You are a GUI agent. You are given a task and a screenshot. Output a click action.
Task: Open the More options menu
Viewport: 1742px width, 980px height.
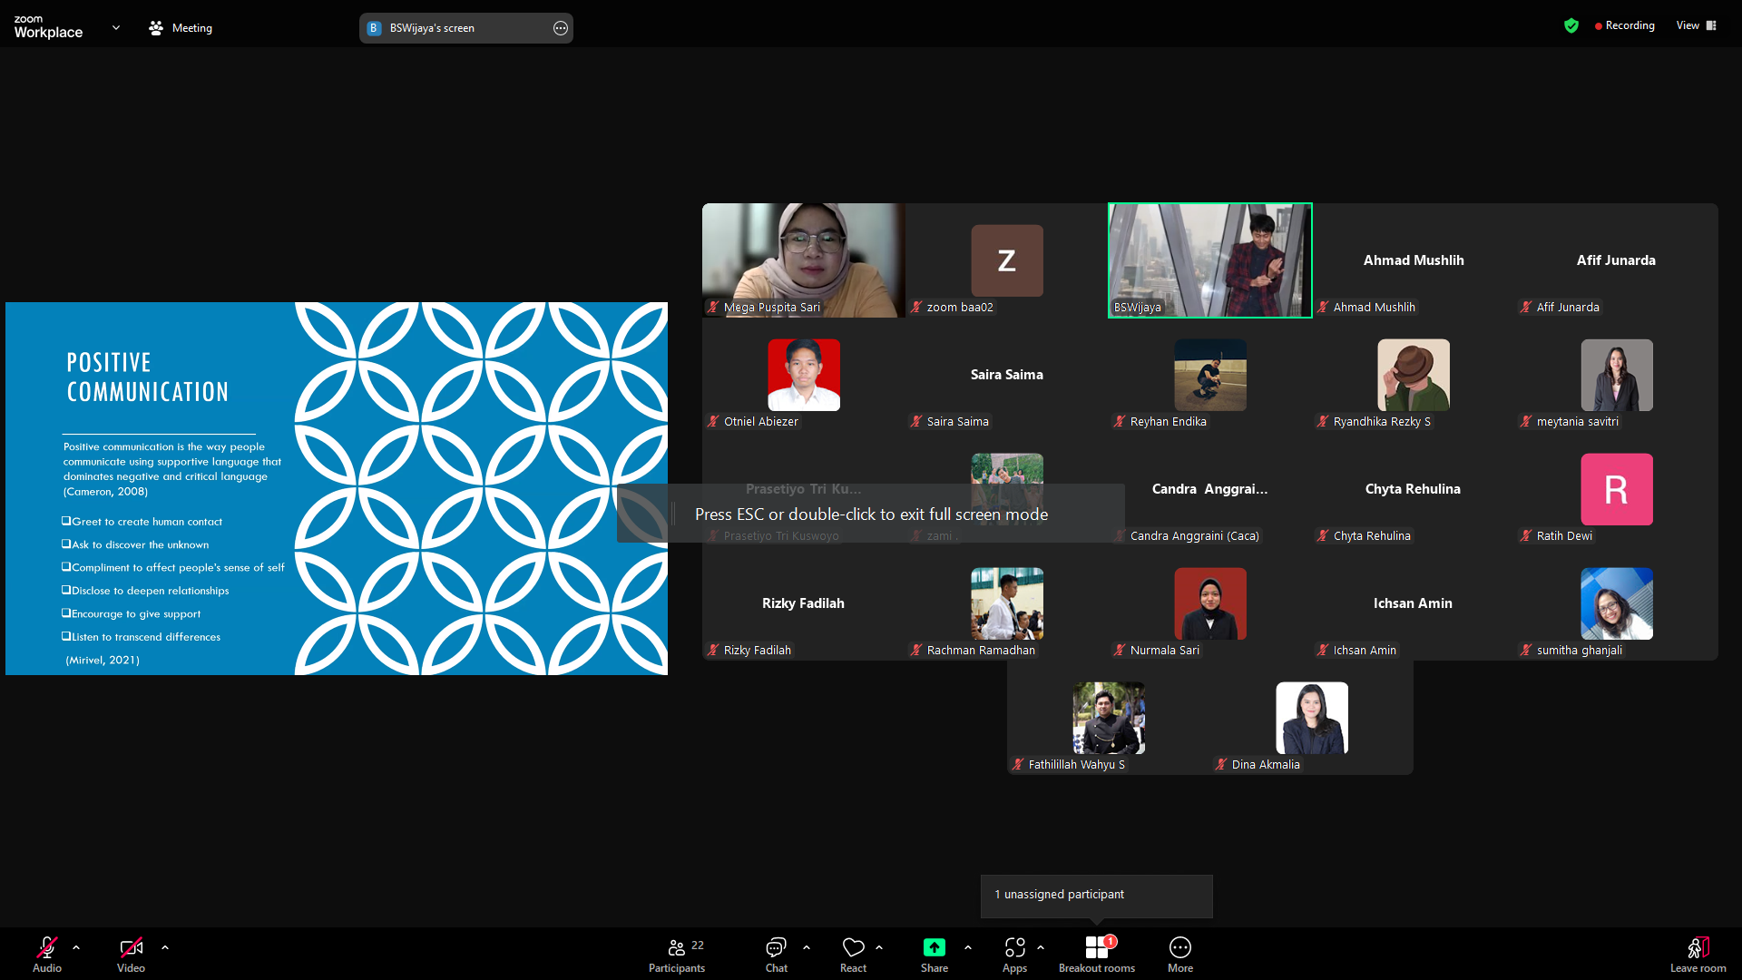coord(1180,955)
